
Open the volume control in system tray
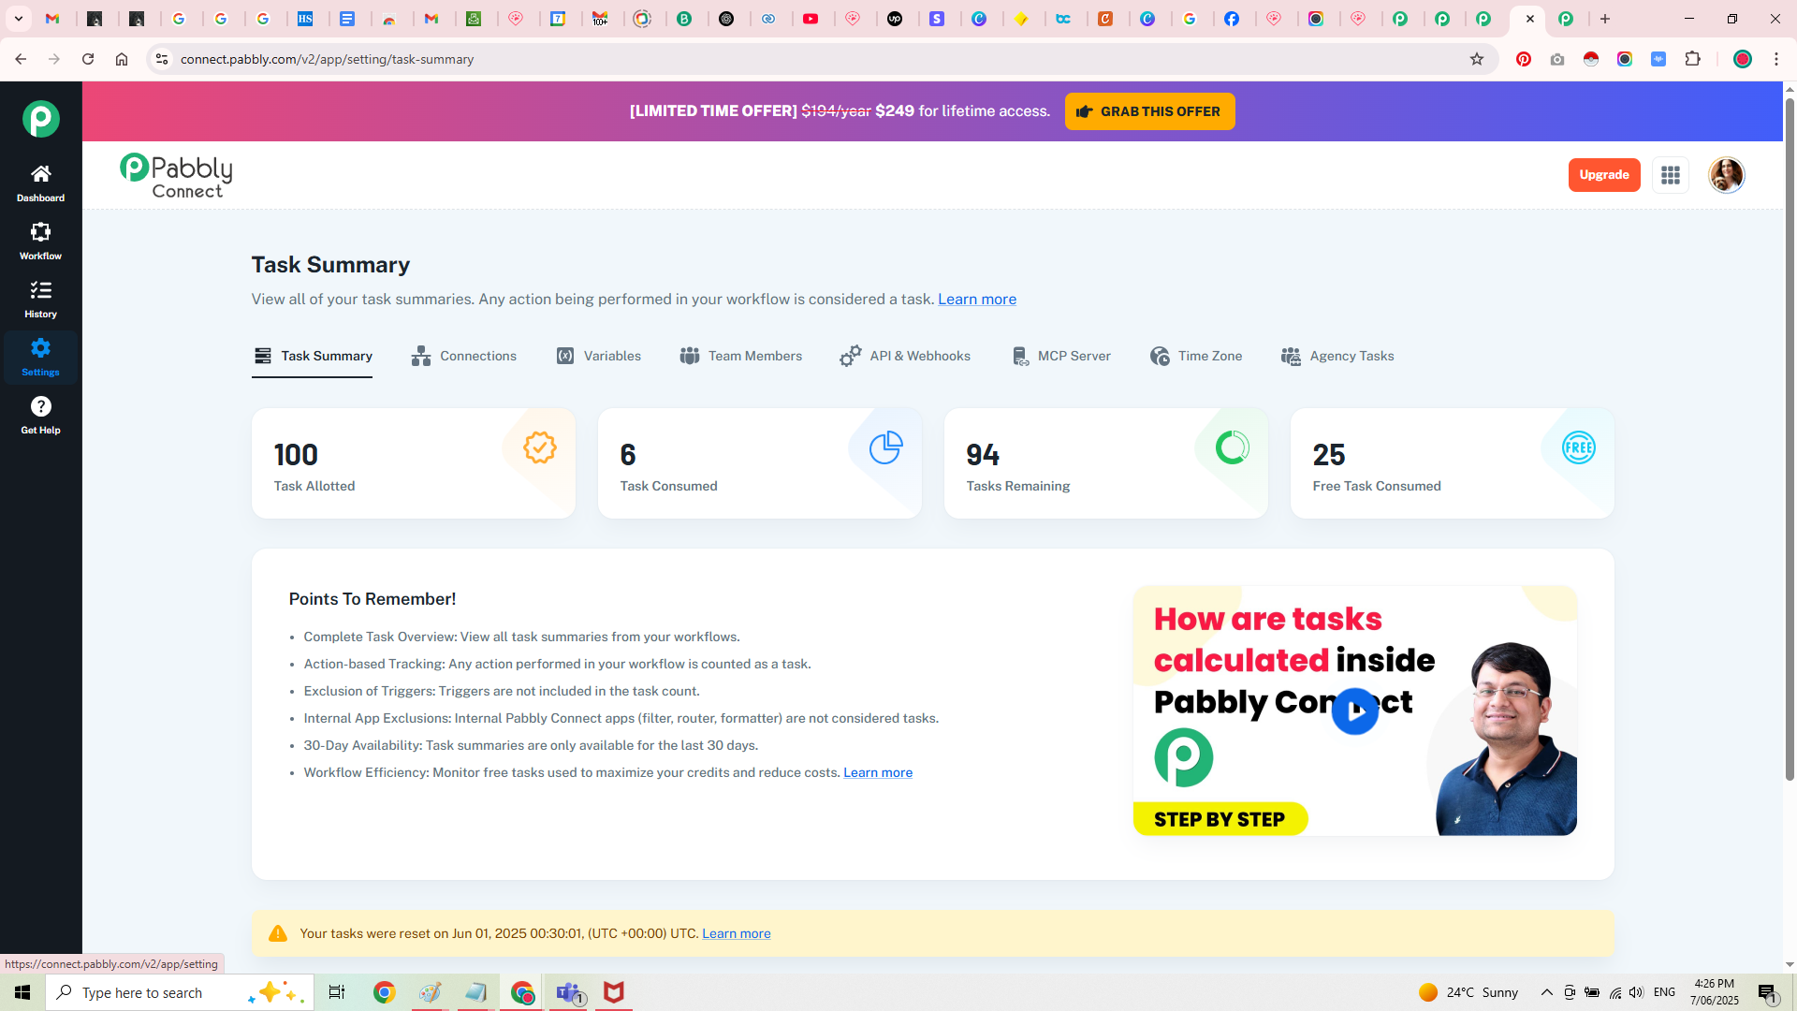click(x=1636, y=992)
